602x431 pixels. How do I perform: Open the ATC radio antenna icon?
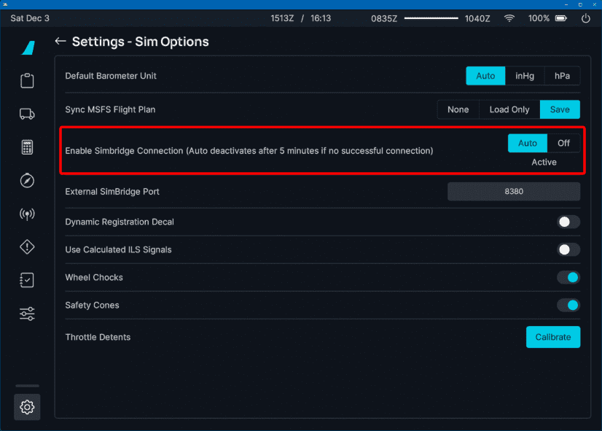pos(27,214)
